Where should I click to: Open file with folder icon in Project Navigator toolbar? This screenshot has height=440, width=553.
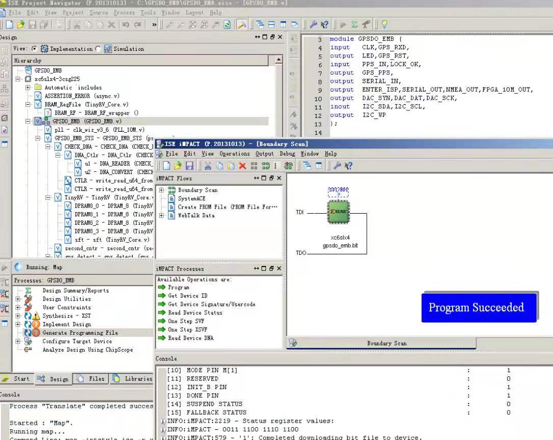[20, 24]
